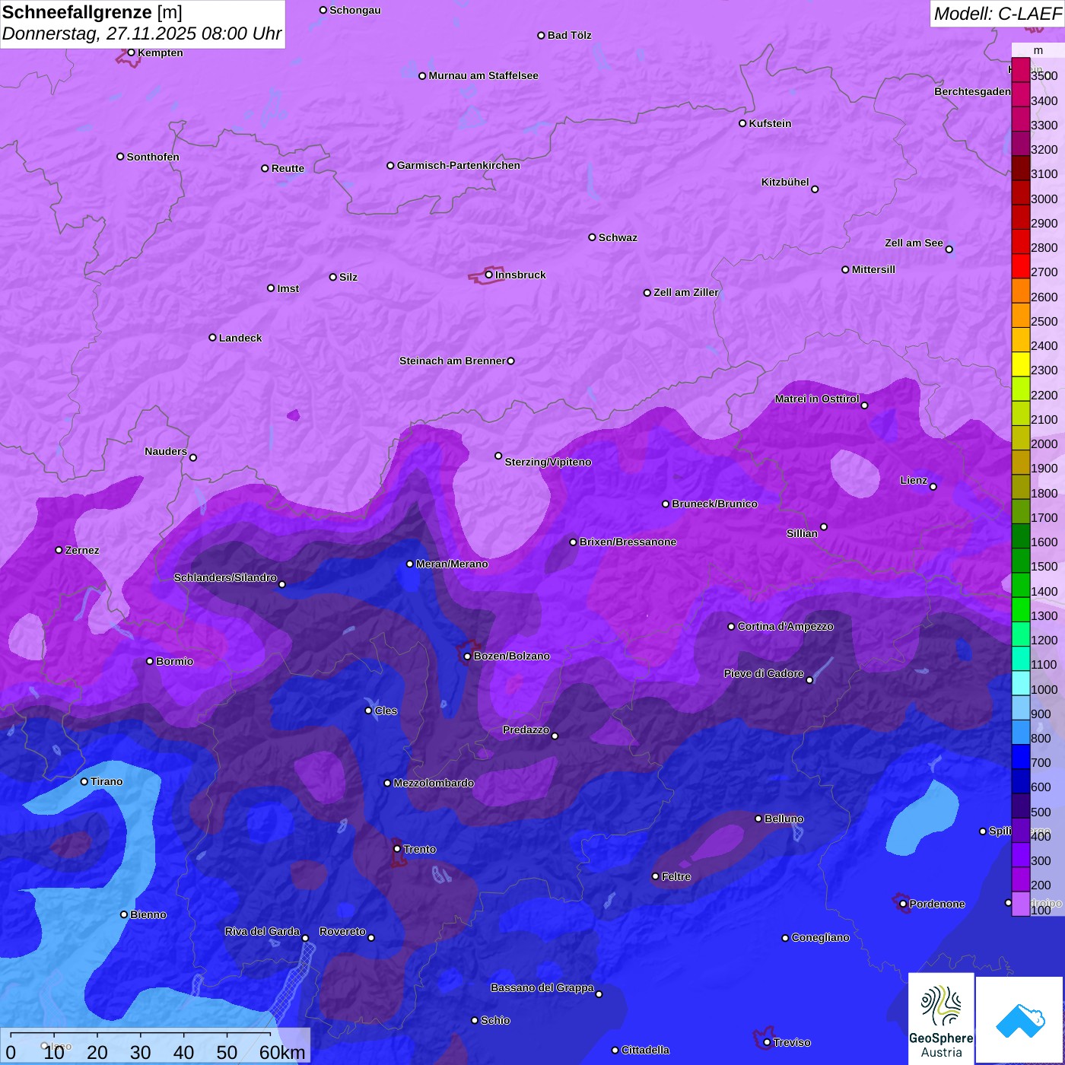Image resolution: width=1065 pixels, height=1065 pixels.
Task: Click the Feltre label
Action: coord(676,876)
